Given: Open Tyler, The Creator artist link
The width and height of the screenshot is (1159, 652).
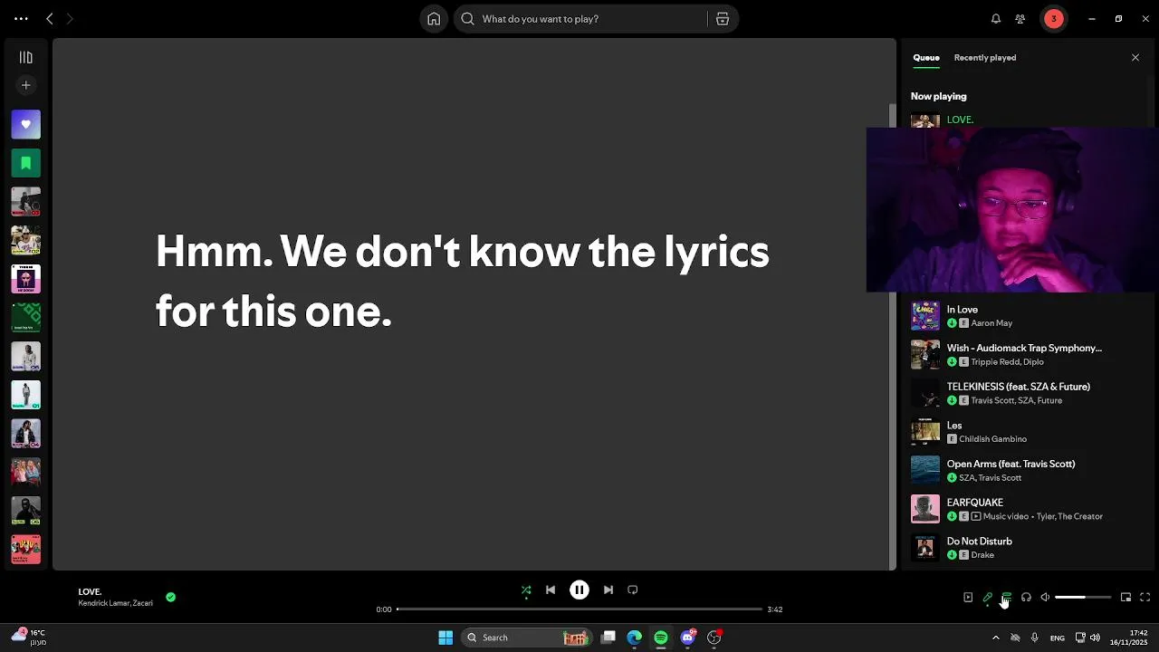Looking at the screenshot, I should (1069, 516).
